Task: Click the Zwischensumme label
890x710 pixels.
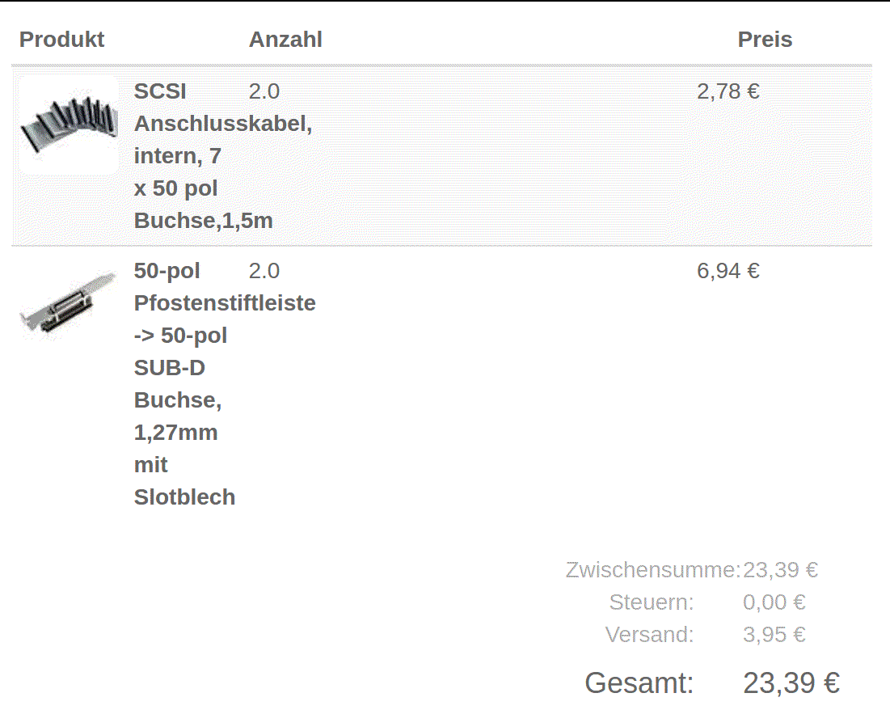Action: (652, 570)
